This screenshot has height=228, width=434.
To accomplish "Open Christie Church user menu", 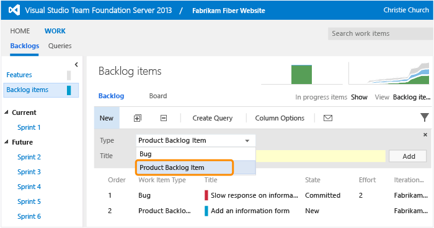I will coord(406,10).
